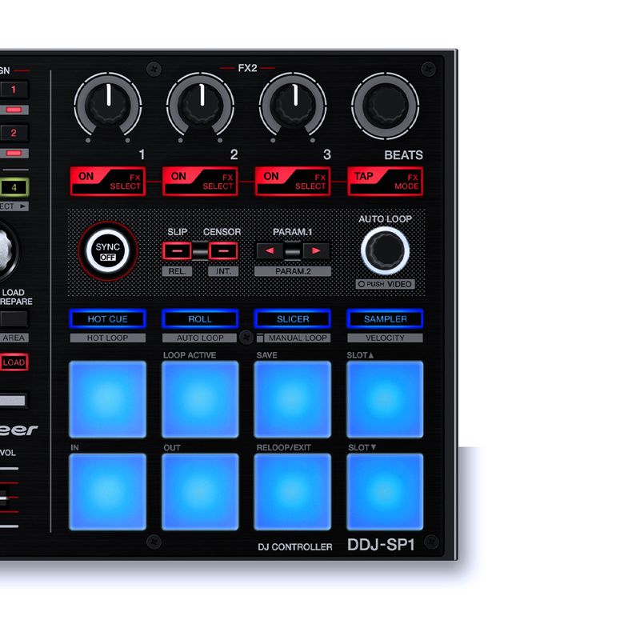Select green-lit deck button 4

tap(14, 187)
